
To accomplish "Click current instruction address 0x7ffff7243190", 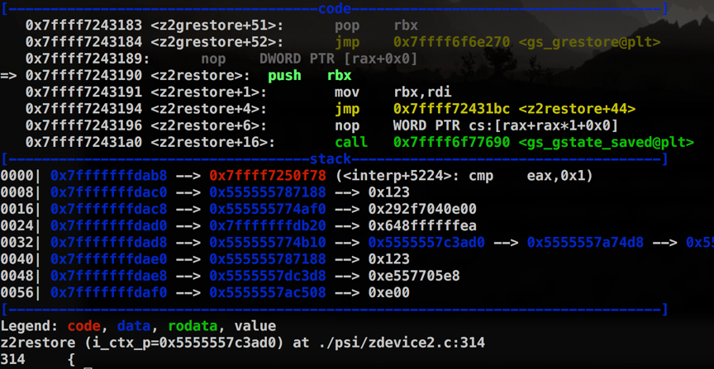I will pyautogui.click(x=83, y=76).
